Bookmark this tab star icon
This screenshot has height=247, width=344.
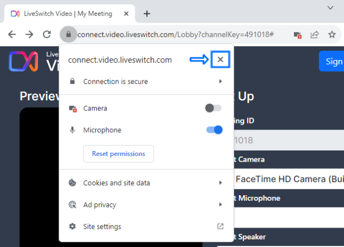[x=332, y=35]
